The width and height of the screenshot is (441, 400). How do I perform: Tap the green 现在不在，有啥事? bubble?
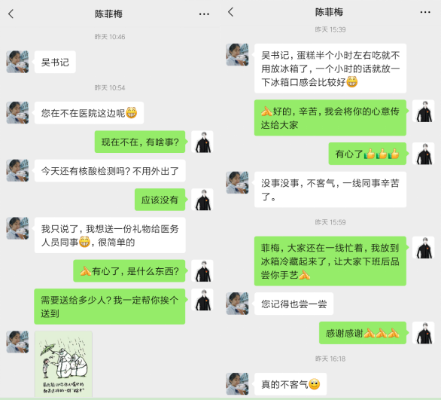[140, 142]
